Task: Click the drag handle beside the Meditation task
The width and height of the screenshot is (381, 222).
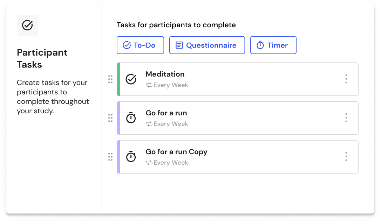Action: coord(110,79)
